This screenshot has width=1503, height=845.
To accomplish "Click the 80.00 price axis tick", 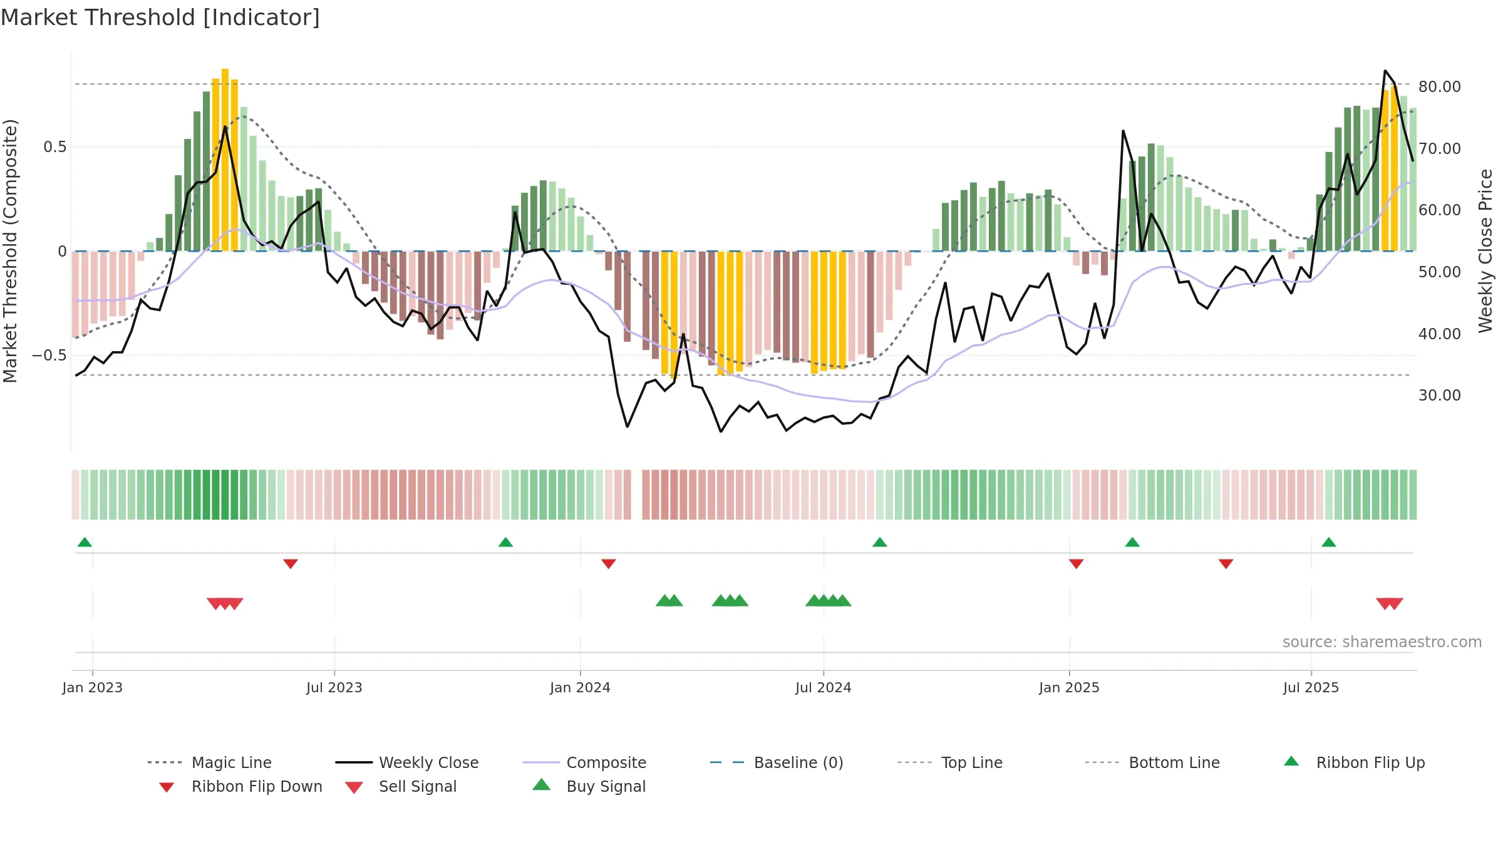I will [x=1440, y=86].
